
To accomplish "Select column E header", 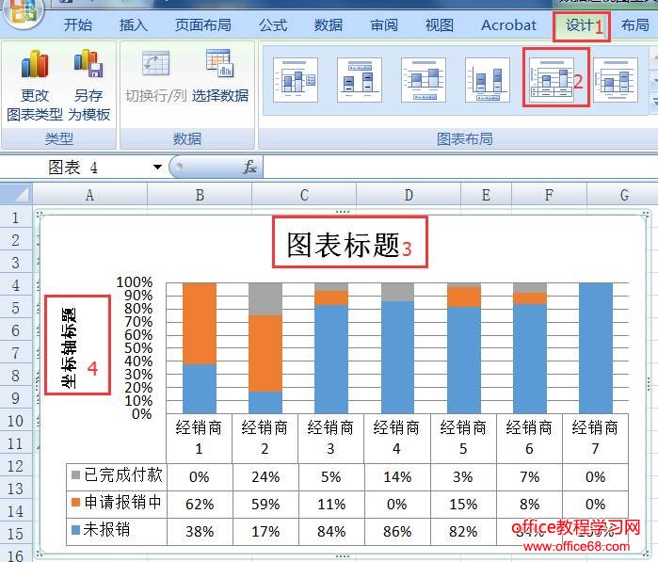I will (x=486, y=195).
